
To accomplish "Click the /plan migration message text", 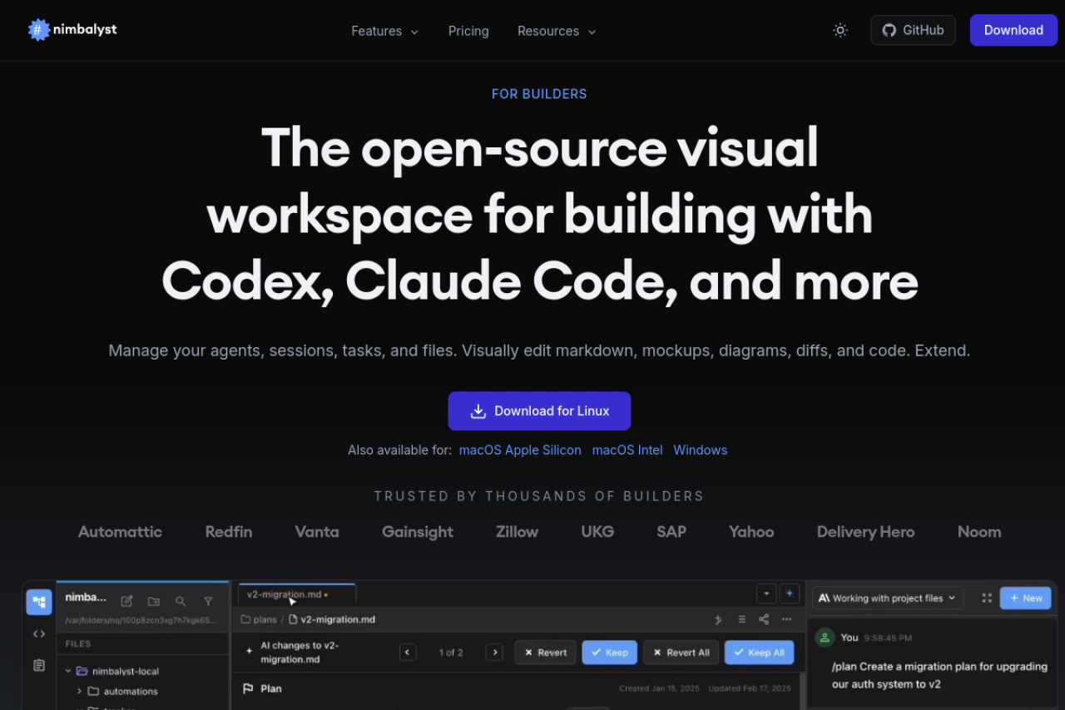I will [x=939, y=675].
